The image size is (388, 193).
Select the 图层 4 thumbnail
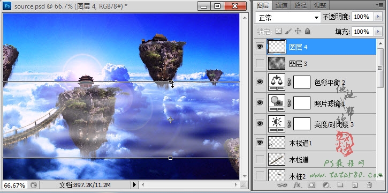[x=277, y=47]
